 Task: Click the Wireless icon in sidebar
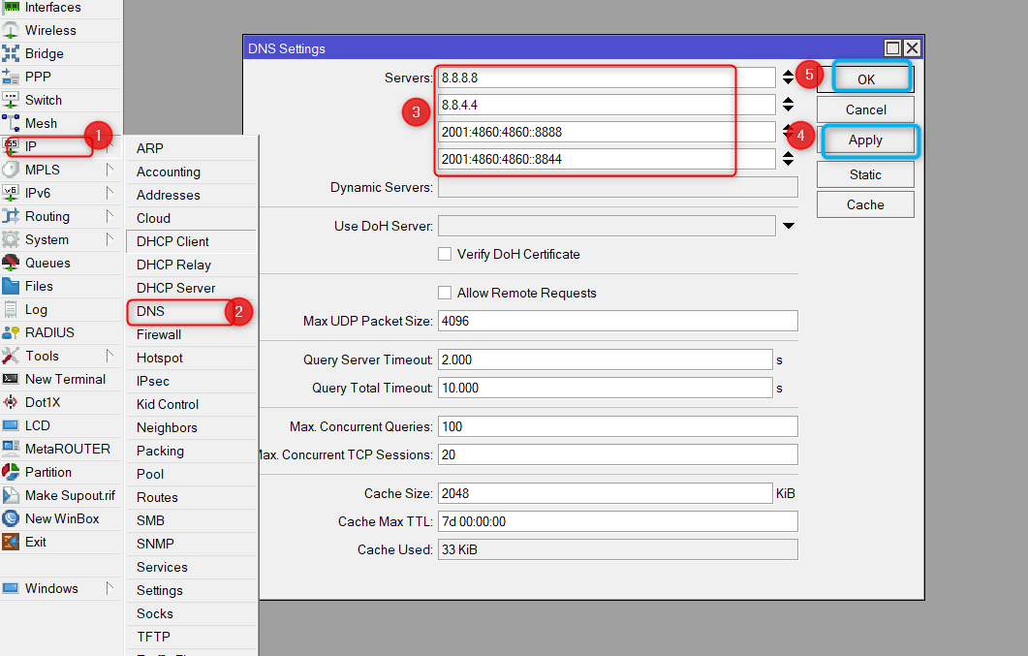[x=11, y=30]
